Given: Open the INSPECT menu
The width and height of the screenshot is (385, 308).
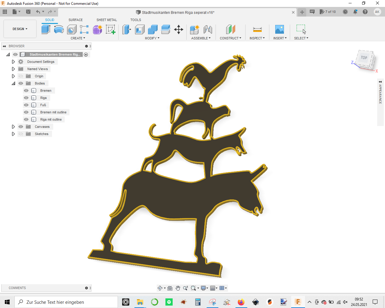Looking at the screenshot, I should pyautogui.click(x=257, y=38).
